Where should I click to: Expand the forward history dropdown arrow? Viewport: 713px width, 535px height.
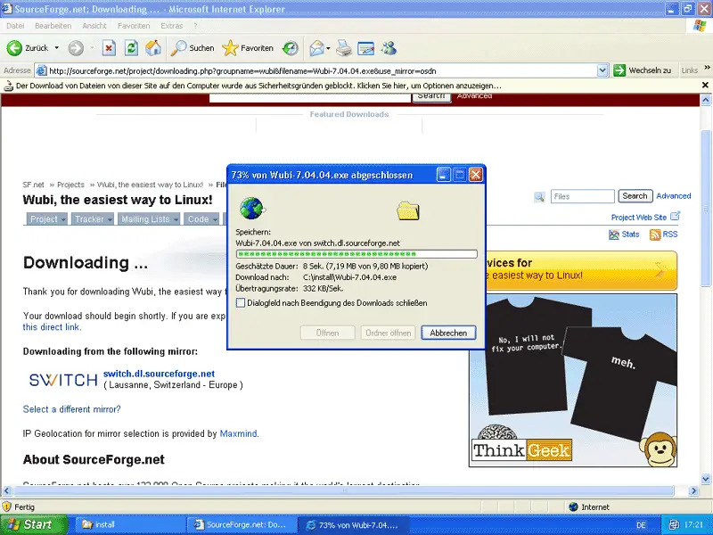(92, 48)
